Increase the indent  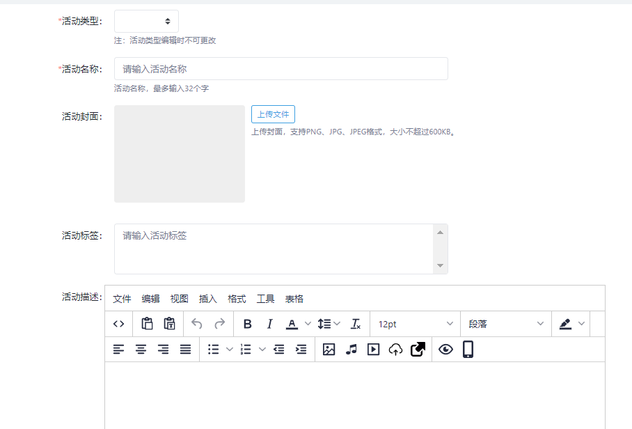coord(301,349)
